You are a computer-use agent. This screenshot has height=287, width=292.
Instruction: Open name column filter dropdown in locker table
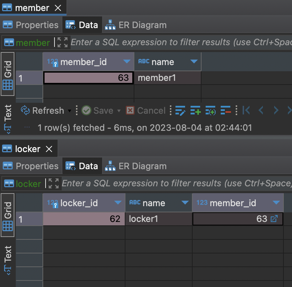(x=185, y=202)
